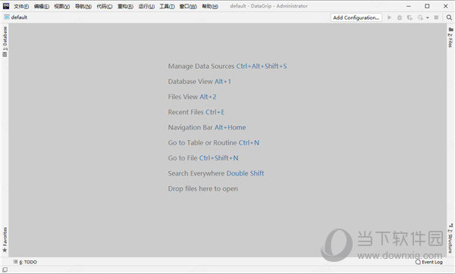Open the 重构(R) Refactor menu

(125, 6)
